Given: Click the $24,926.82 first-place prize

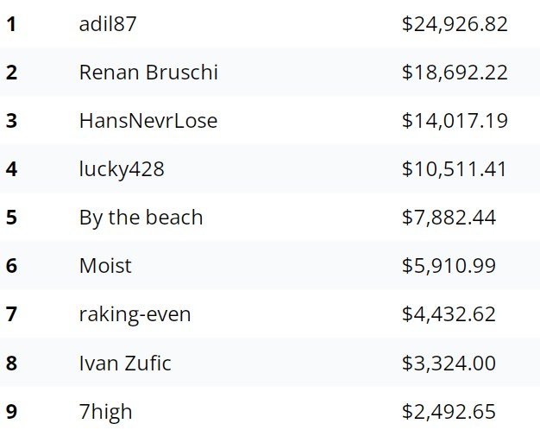Looking at the screenshot, I should coord(455,24).
